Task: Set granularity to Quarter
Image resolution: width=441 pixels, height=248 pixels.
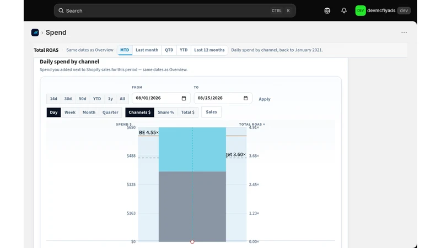Action: 110,112
